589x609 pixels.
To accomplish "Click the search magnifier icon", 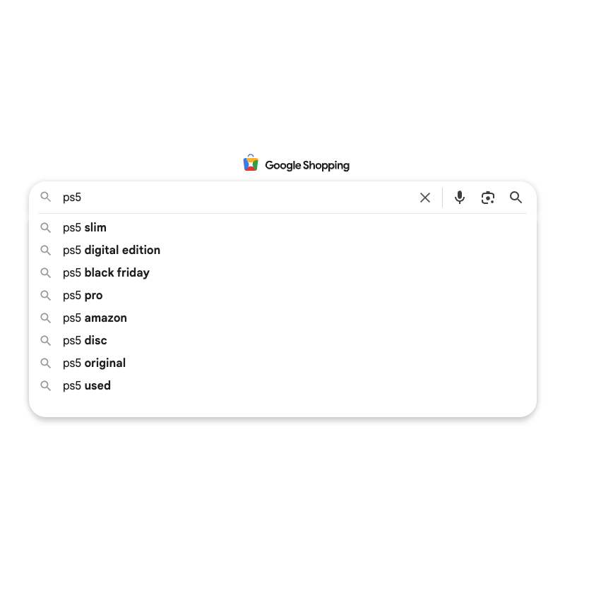I will click(x=516, y=198).
